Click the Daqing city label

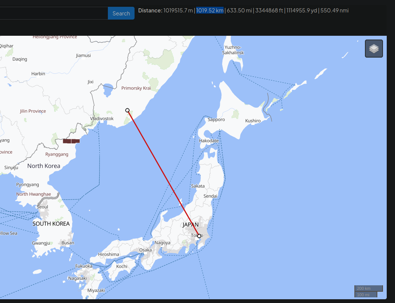[x=20, y=59]
